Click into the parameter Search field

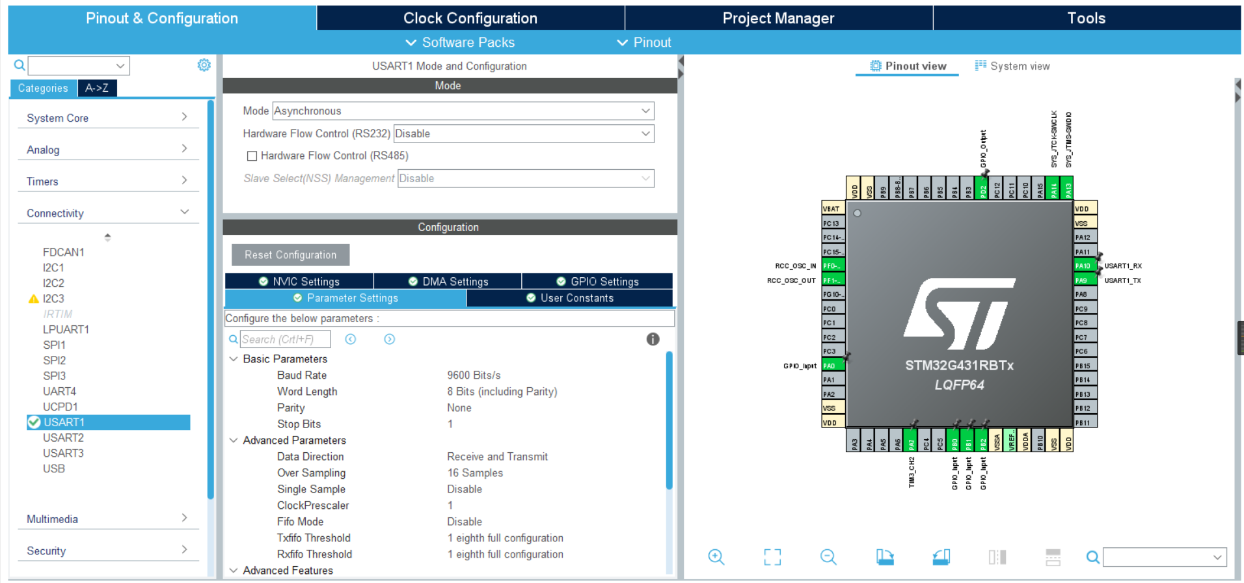coord(285,339)
